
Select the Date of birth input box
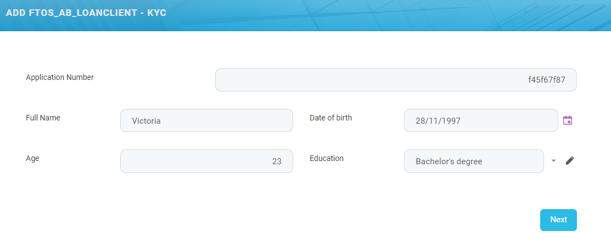tap(481, 120)
